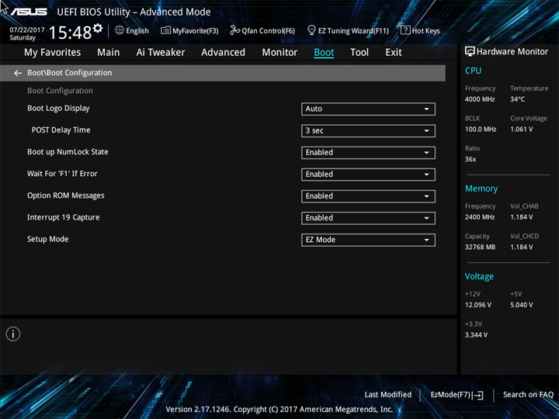
Task: Select the Boot tab
Action: click(324, 53)
